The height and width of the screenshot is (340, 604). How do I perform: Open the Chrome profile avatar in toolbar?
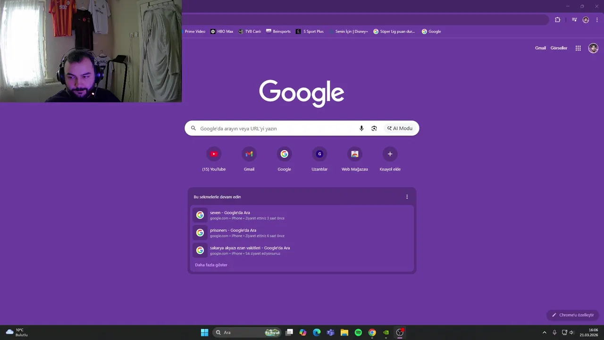tap(586, 20)
